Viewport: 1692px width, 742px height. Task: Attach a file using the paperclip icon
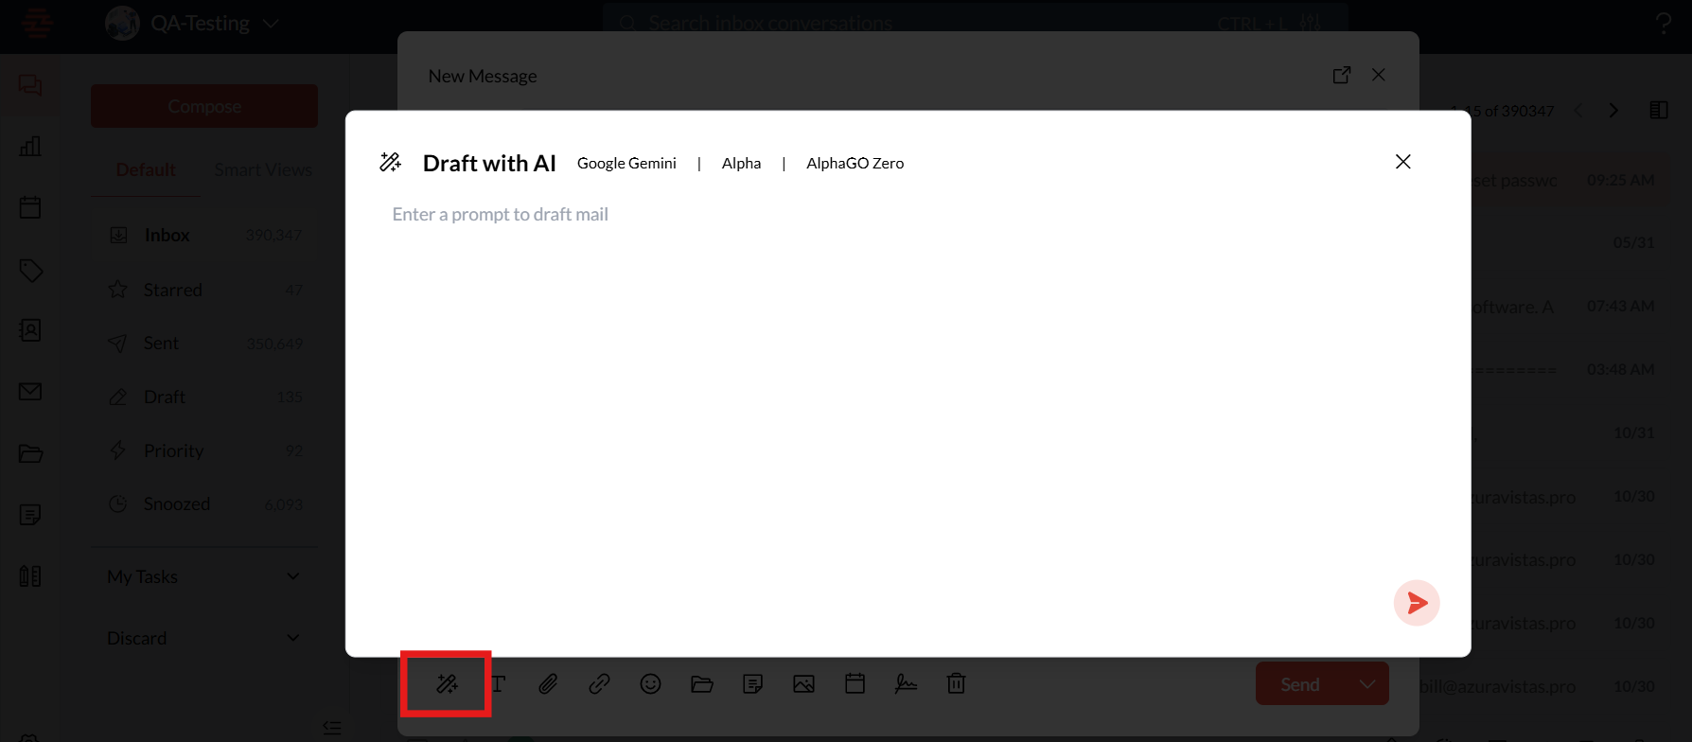pos(548,683)
